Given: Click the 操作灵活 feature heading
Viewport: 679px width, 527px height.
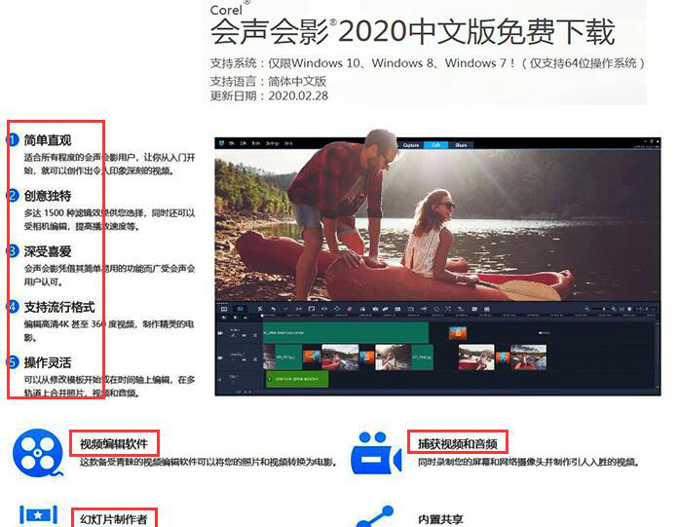Looking at the screenshot, I should pyautogui.click(x=48, y=362).
